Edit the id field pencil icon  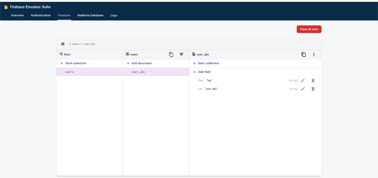(303, 89)
